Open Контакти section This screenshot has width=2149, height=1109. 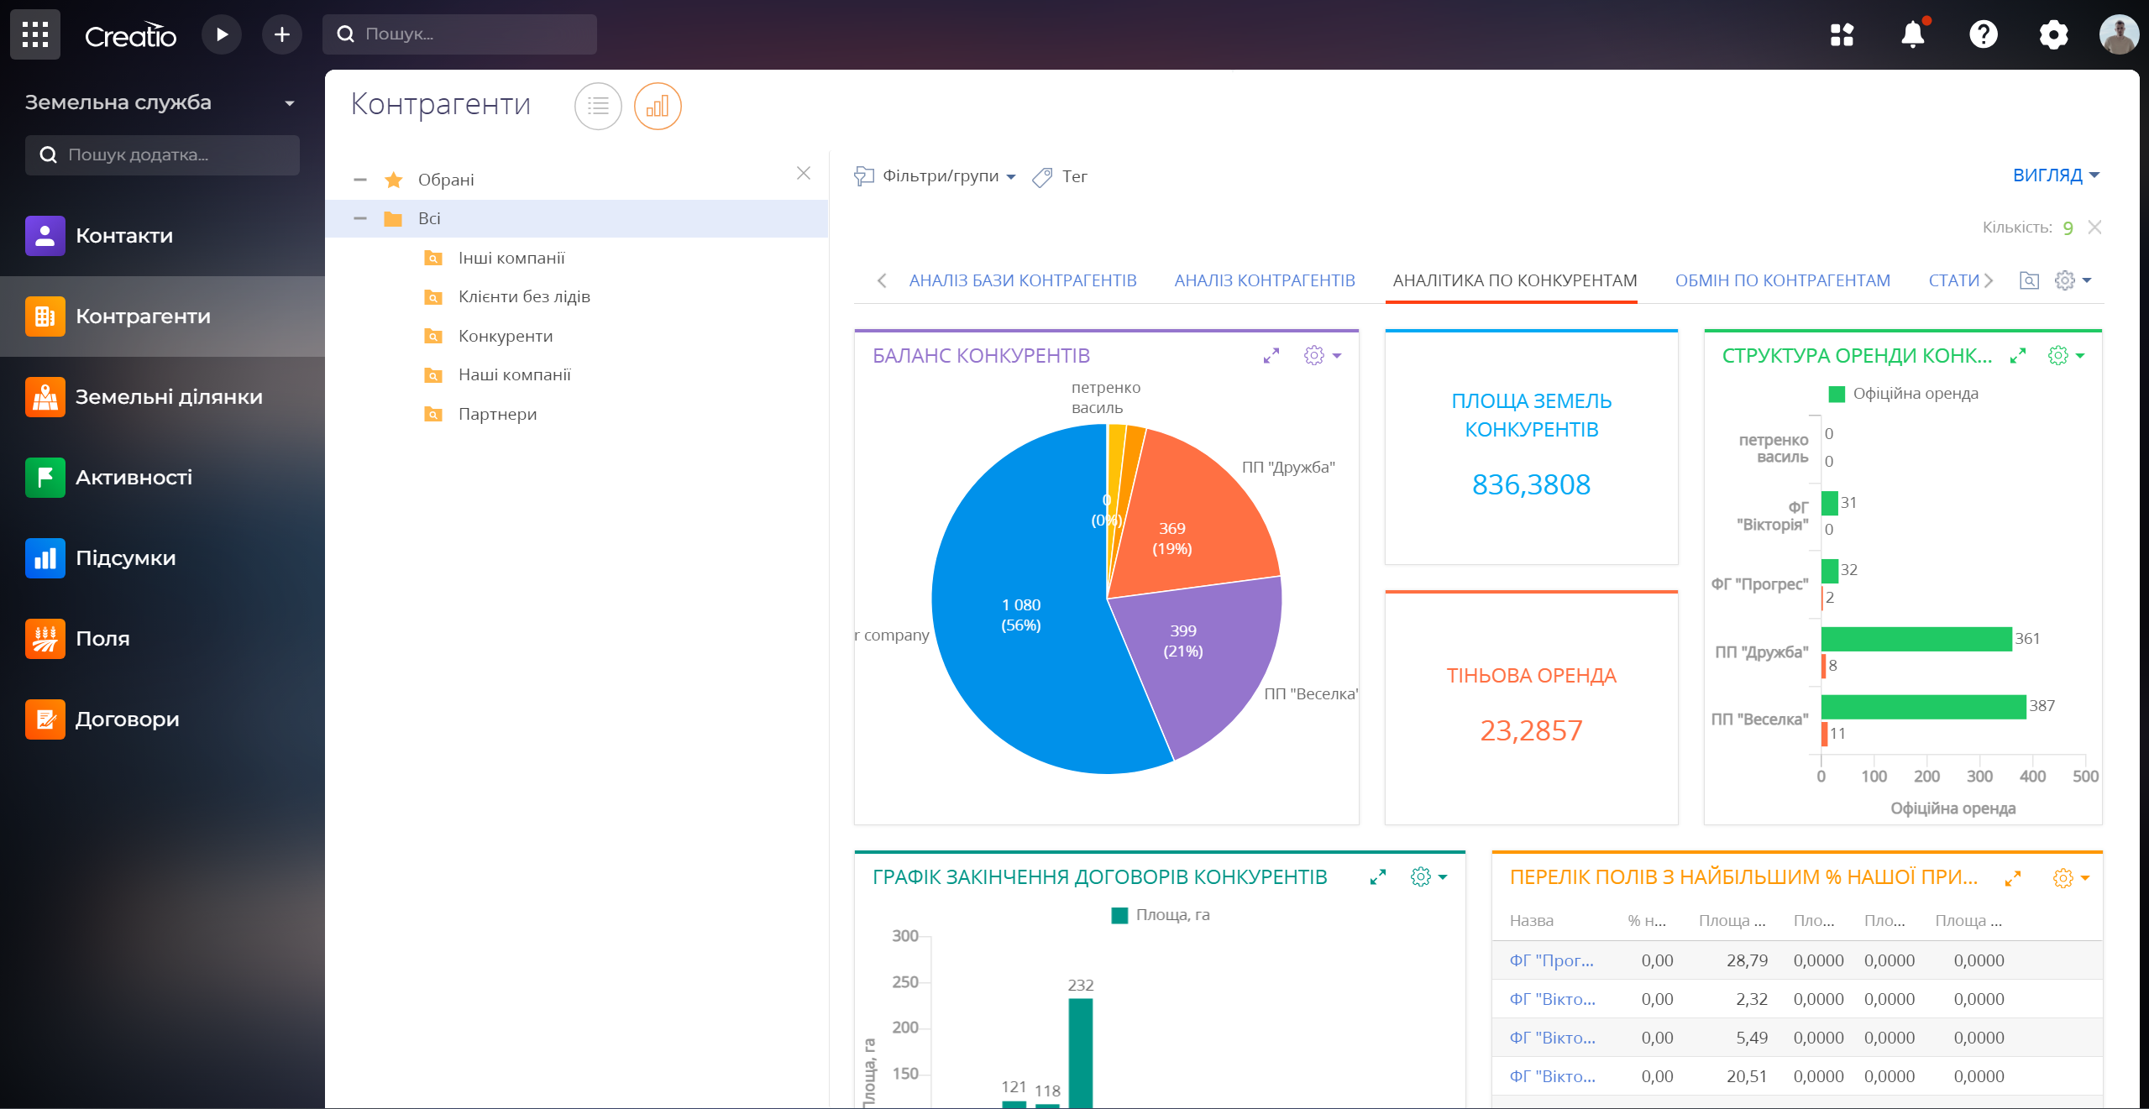(162, 236)
